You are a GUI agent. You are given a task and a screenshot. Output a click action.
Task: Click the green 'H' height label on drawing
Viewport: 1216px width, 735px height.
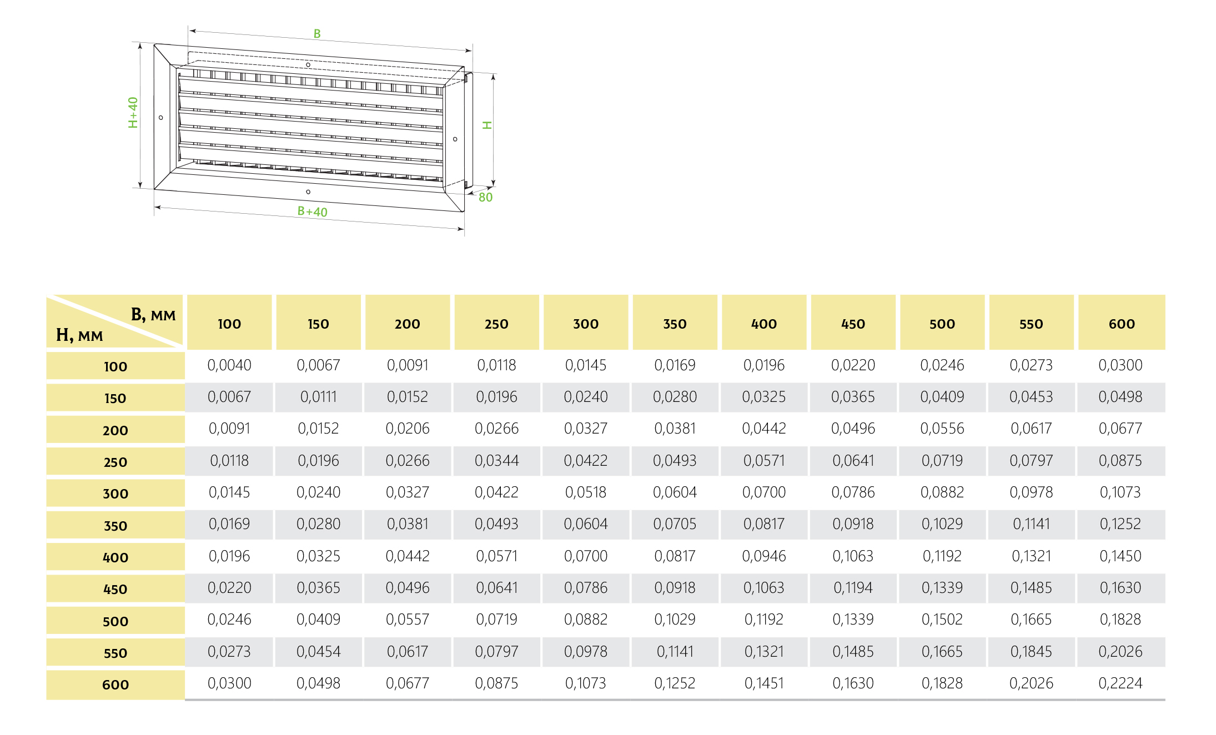[x=487, y=125]
